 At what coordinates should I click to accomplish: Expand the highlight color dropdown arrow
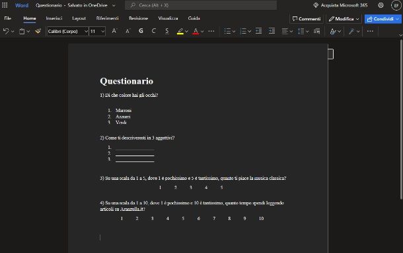(x=186, y=32)
